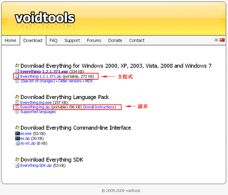Download es.exe command-line tool
Image resolution: width=228 pixels, height=195 pixels.
coord(26,134)
